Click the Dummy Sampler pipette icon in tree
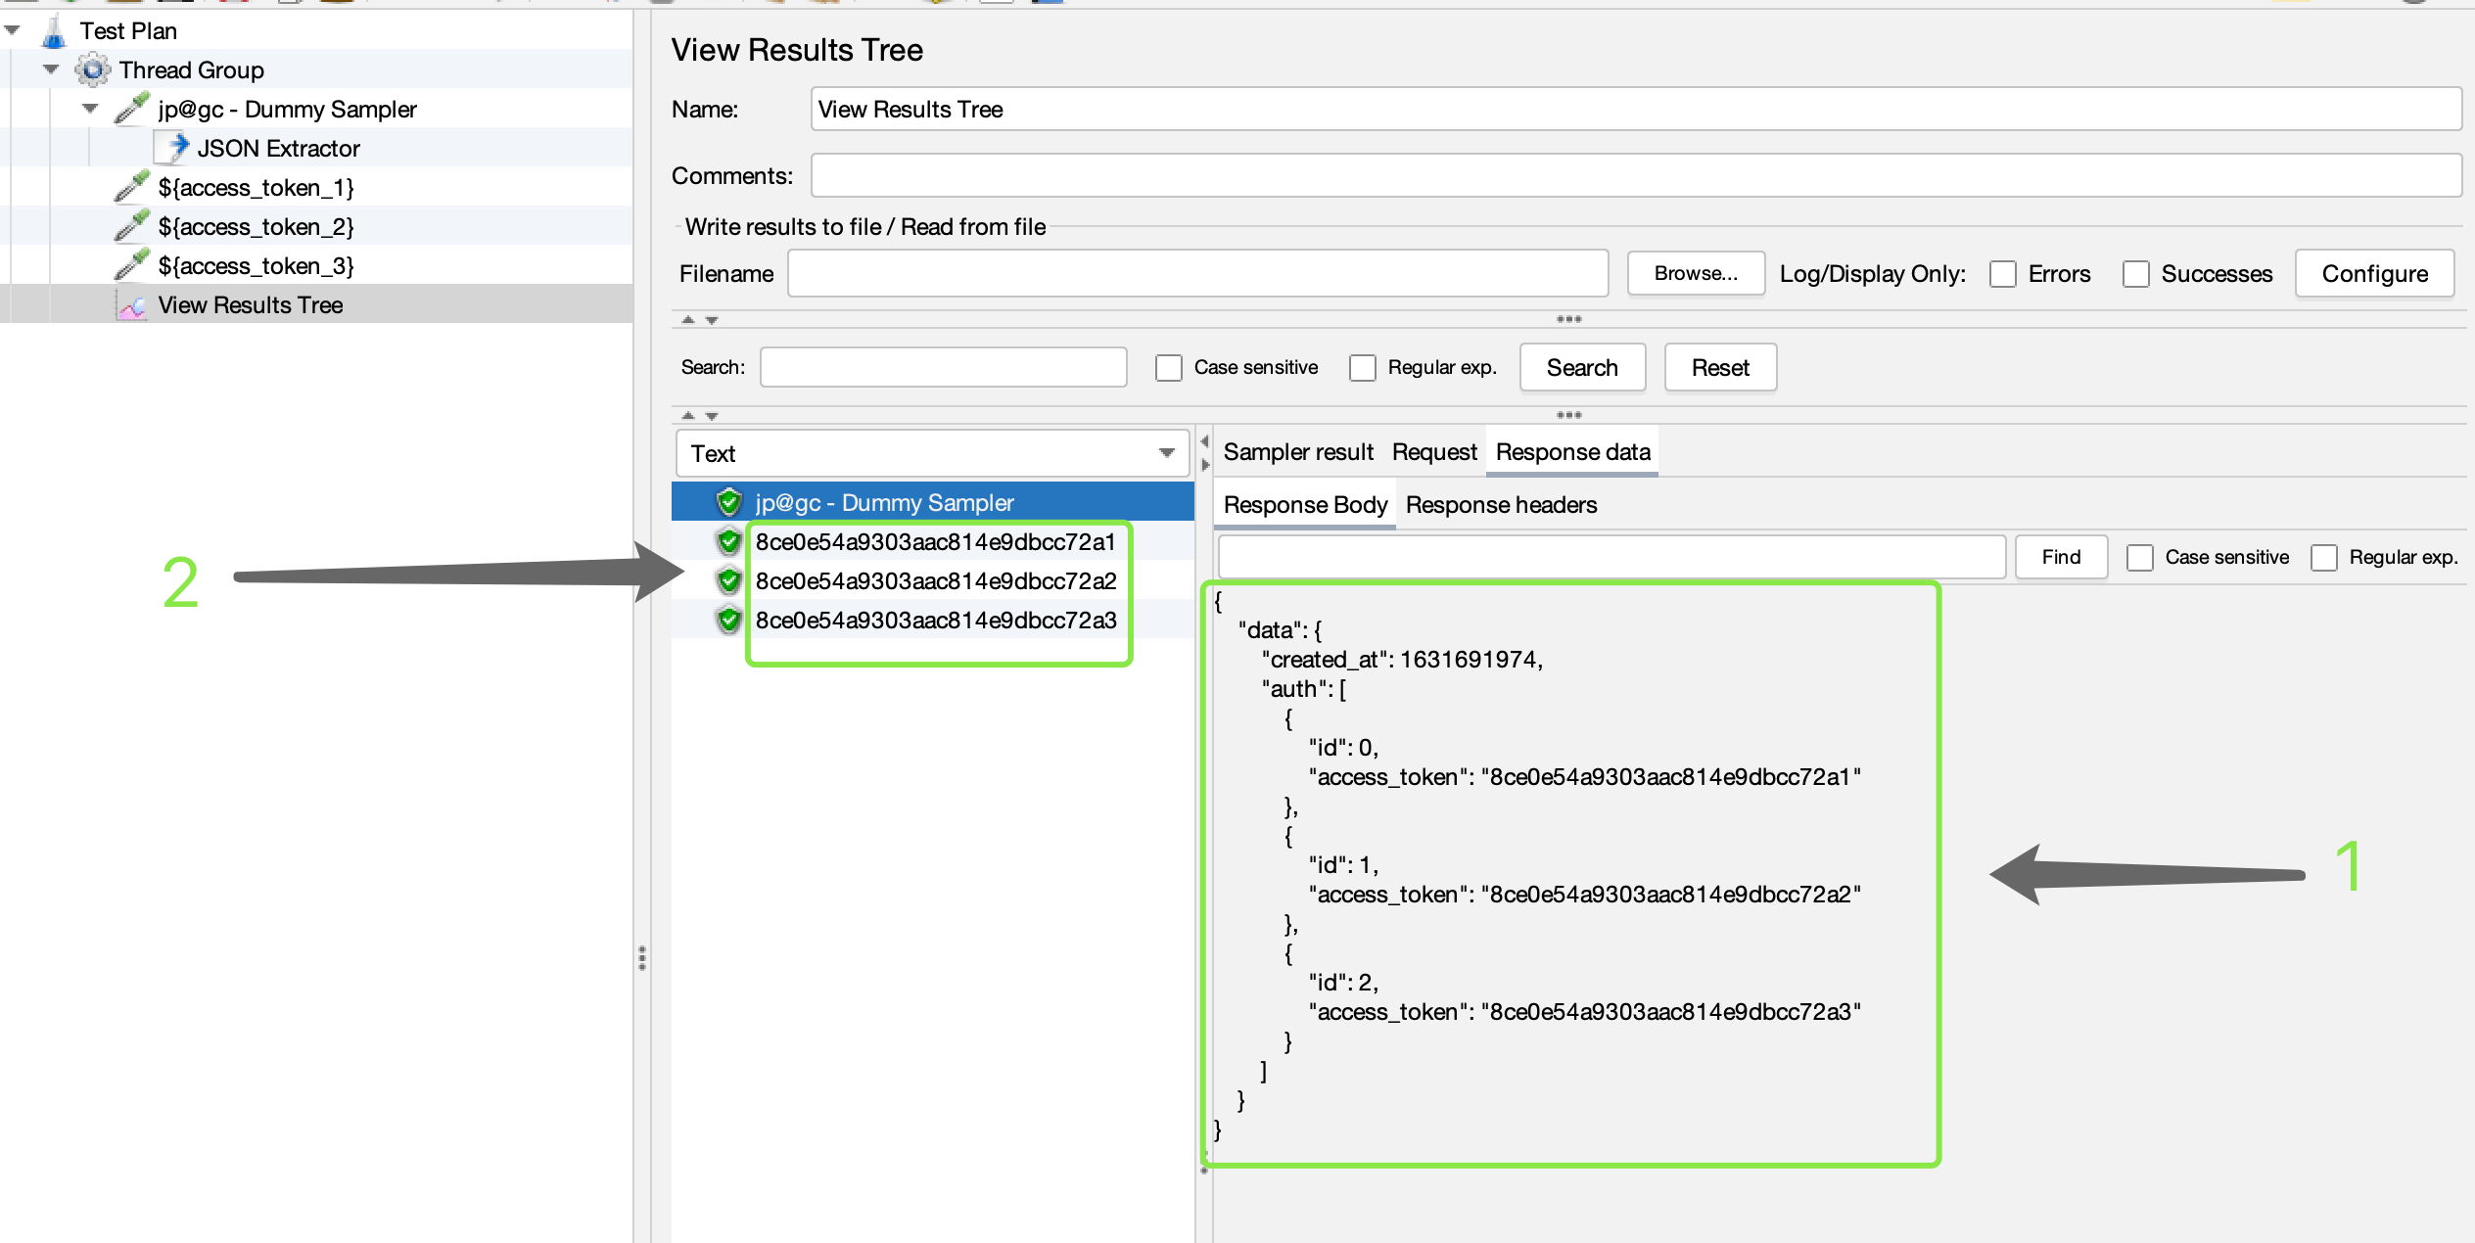The width and height of the screenshot is (2475, 1243). [x=131, y=109]
